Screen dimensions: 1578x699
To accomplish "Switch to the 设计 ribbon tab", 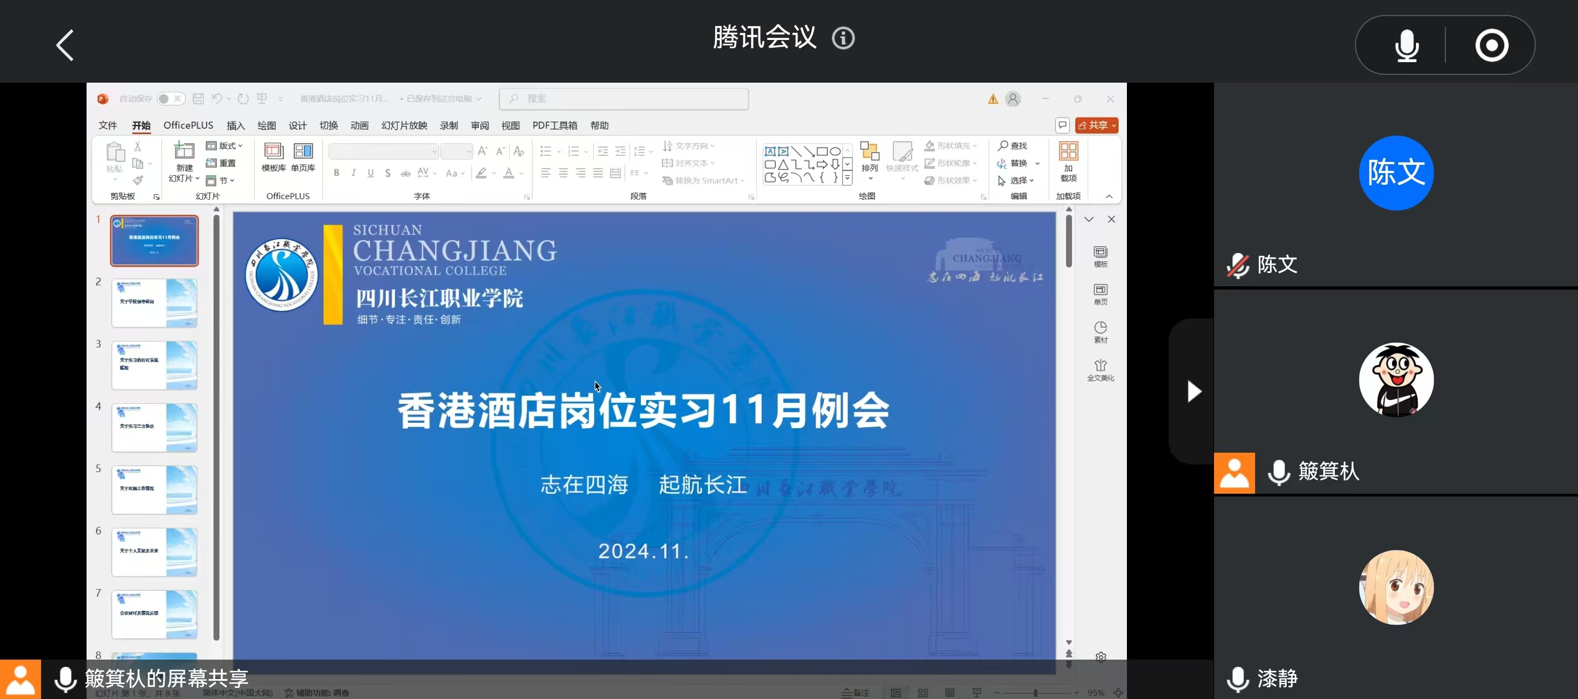I will (298, 125).
